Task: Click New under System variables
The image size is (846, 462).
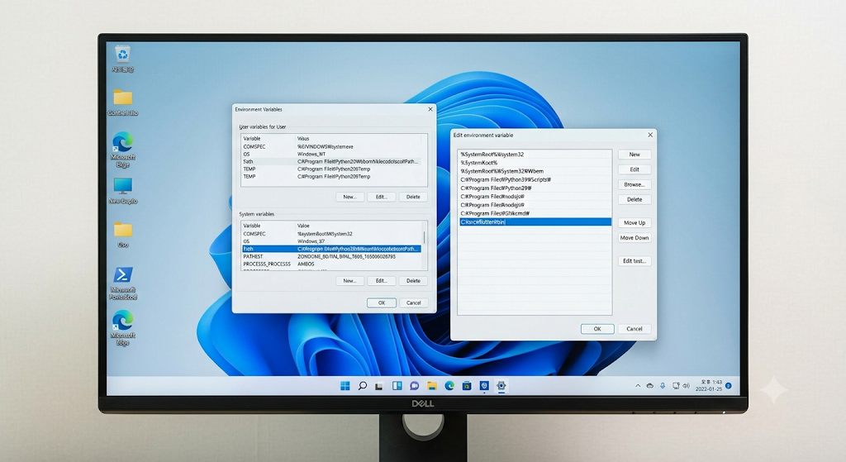Action: 349,281
